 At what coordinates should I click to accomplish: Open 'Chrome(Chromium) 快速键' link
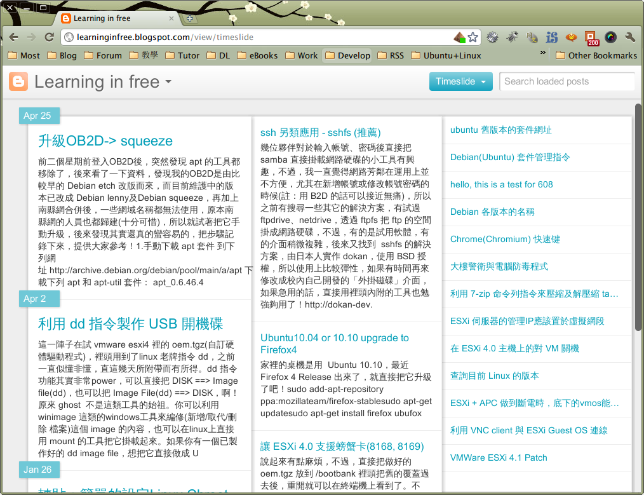pyautogui.click(x=505, y=239)
